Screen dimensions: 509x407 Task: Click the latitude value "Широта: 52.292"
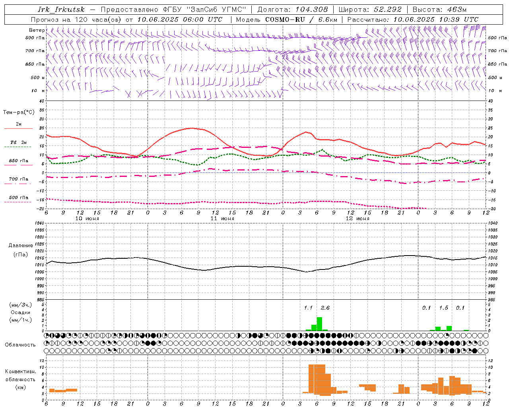pos(370,10)
